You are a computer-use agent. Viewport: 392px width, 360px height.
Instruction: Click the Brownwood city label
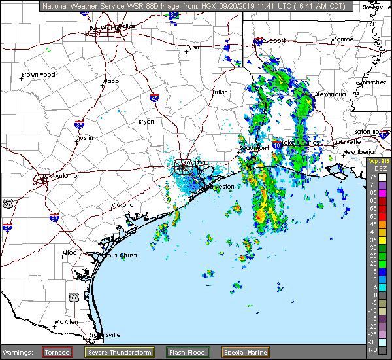click(x=39, y=75)
